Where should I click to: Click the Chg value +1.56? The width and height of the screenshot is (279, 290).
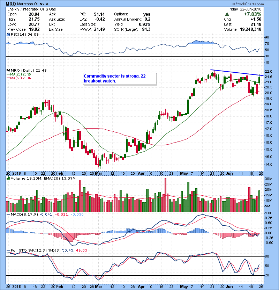(256, 19)
